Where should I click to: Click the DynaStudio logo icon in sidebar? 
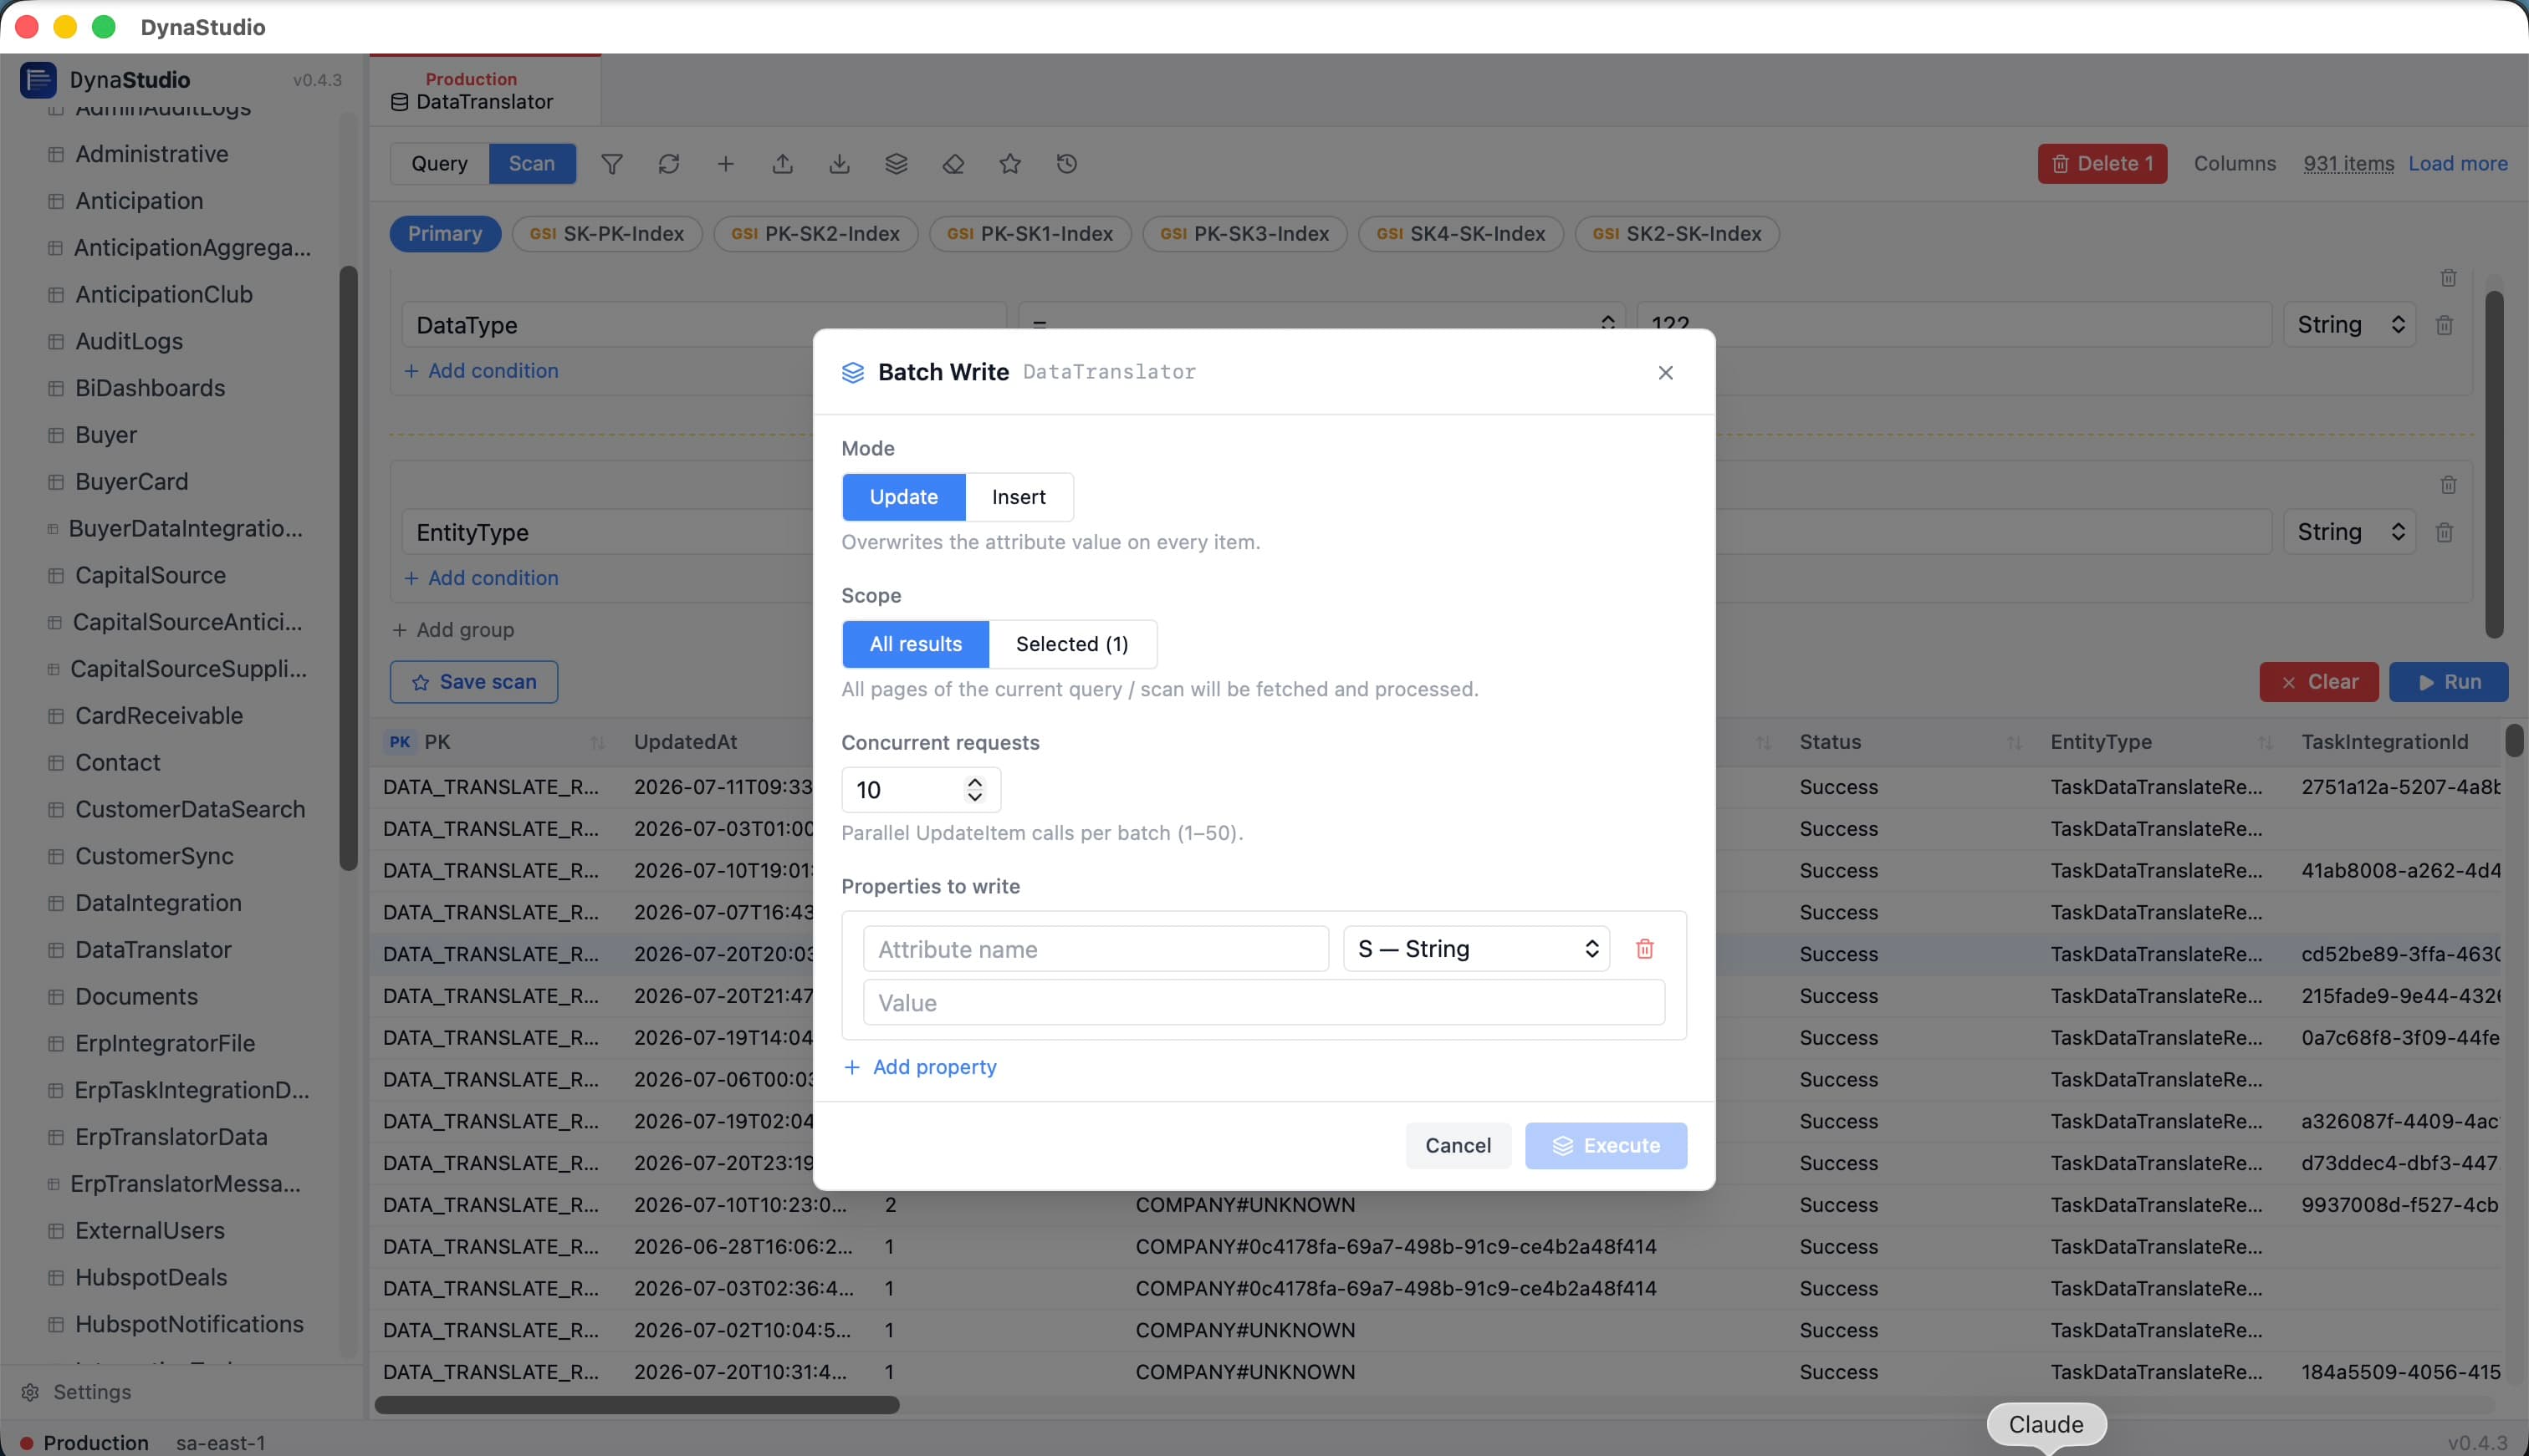point(38,80)
